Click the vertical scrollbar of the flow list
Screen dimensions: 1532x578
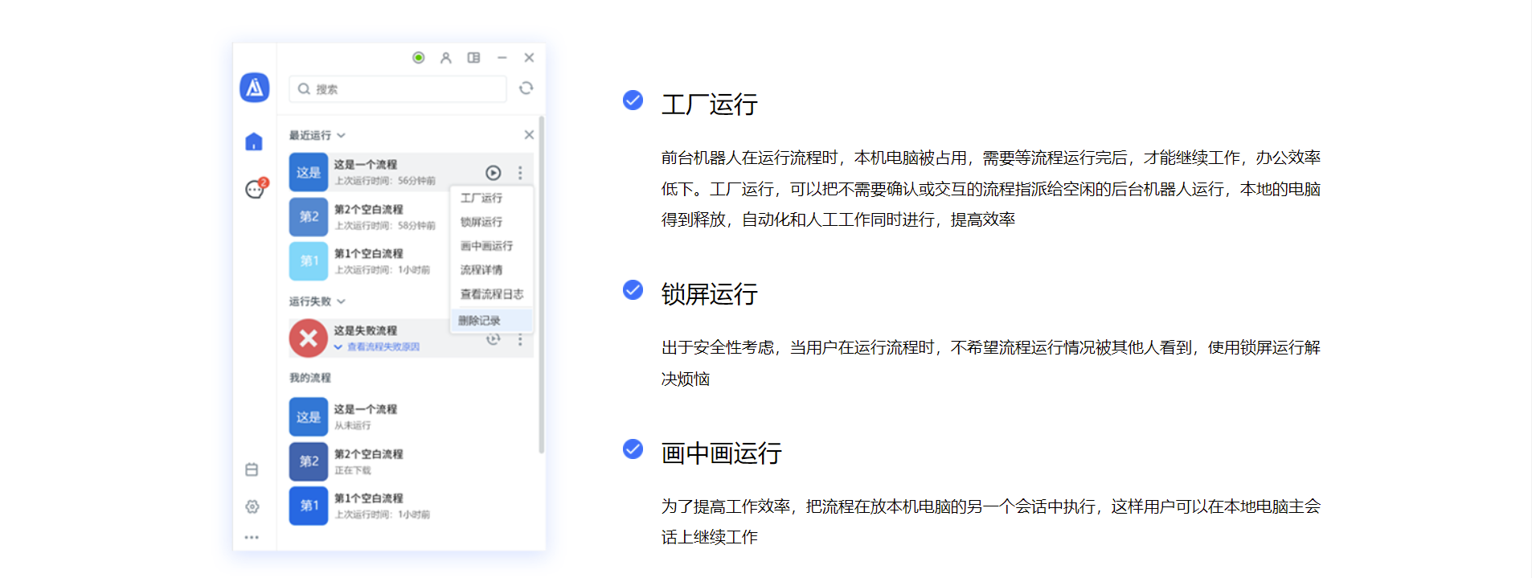[x=541, y=281]
